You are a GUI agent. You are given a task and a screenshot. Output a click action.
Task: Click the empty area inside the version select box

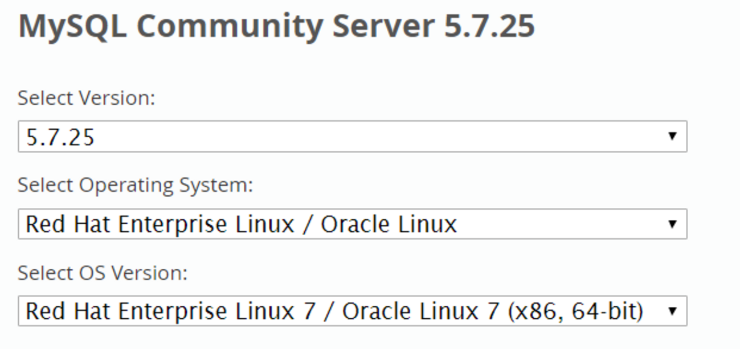(376, 137)
